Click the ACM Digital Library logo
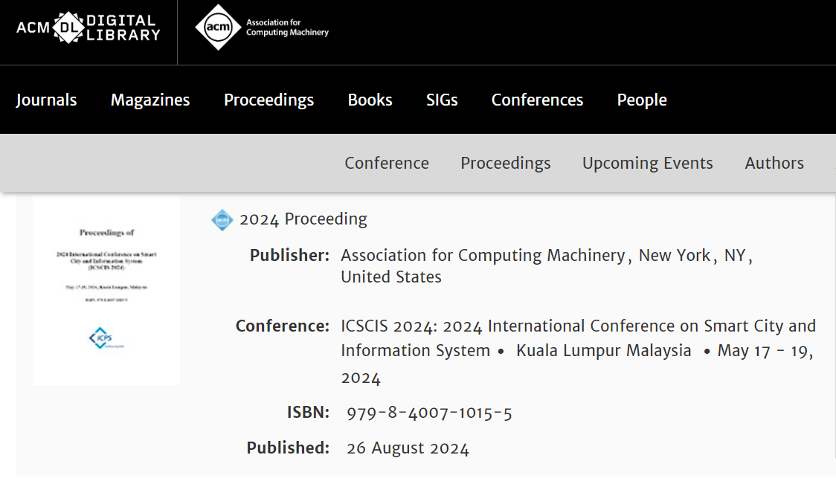 (89, 28)
